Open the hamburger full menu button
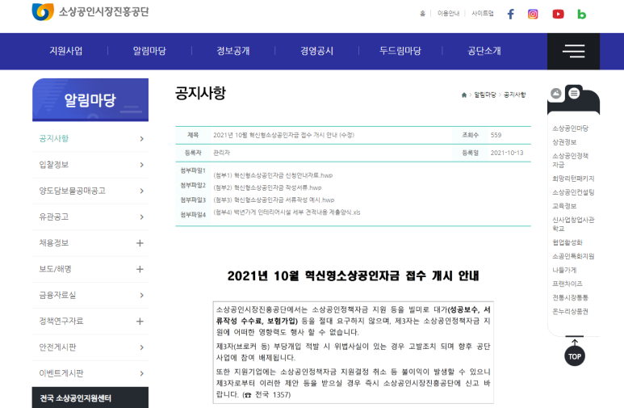624x408 pixels. click(573, 51)
